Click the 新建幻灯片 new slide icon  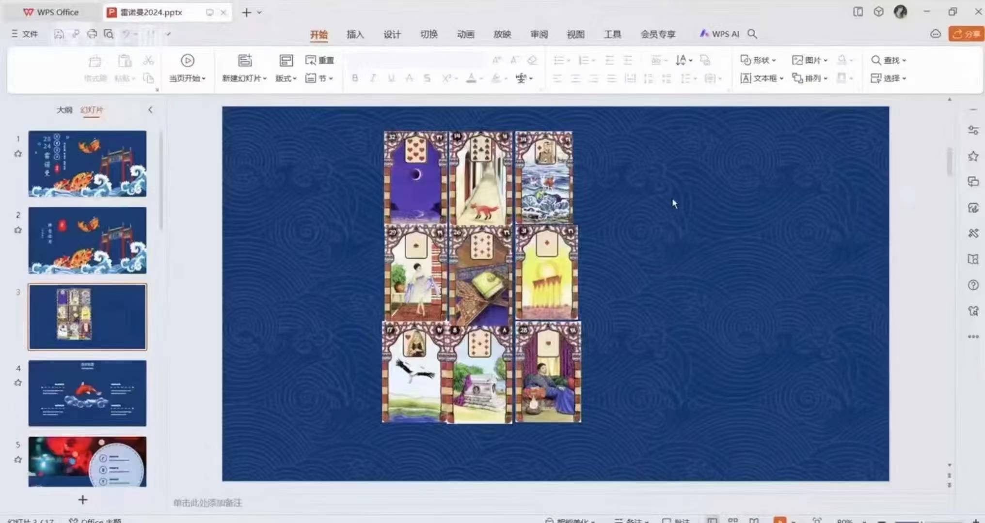[x=245, y=61]
